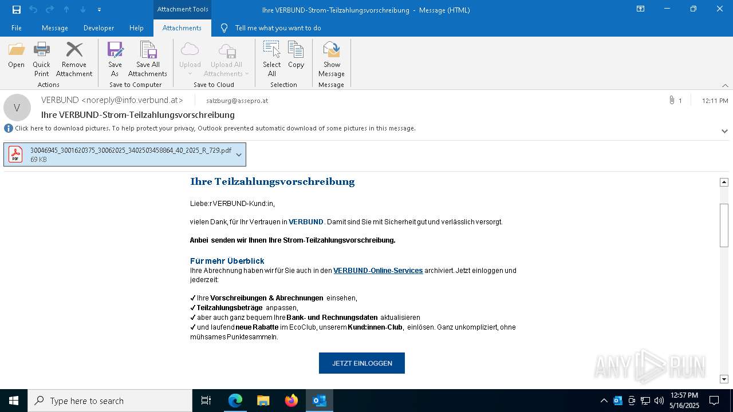Click sender VERBUND noreply address
The height and width of the screenshot is (412, 733).
click(112, 100)
